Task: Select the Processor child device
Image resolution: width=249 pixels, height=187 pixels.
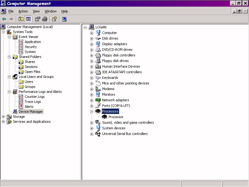Action: (116, 117)
